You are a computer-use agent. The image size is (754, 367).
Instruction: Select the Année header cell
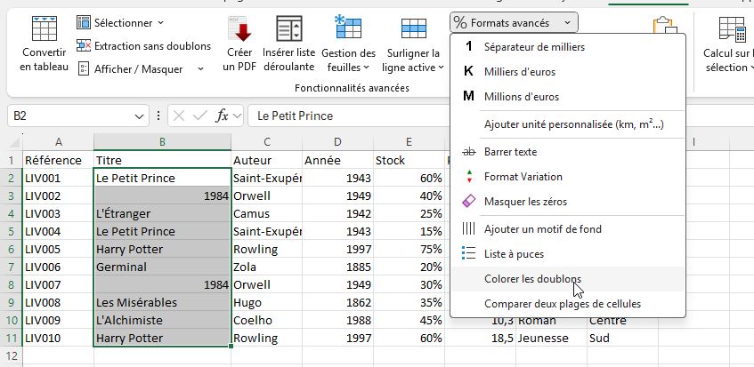coord(337,160)
